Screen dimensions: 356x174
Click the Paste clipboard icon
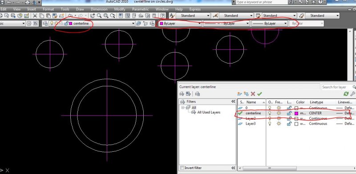pyautogui.click(x=48, y=16)
